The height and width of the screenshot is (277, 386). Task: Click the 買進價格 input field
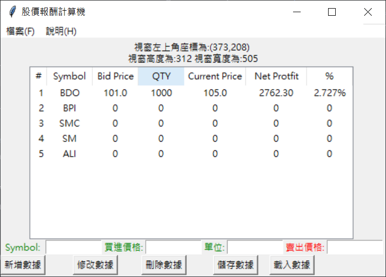pos(173,248)
